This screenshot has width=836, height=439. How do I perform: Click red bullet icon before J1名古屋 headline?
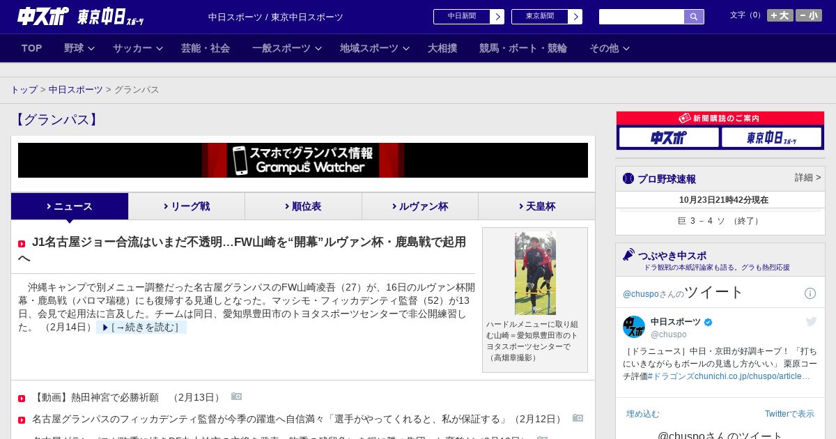click(x=22, y=244)
